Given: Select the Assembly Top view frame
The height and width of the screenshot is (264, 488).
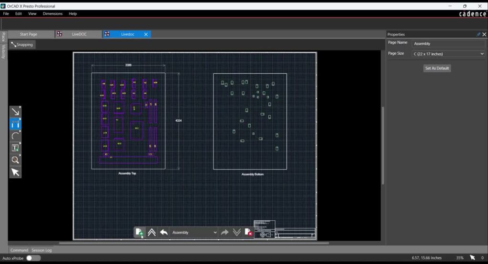Looking at the screenshot, I should click(x=128, y=121).
